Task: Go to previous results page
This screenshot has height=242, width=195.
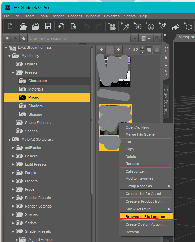Action: click(x=101, y=50)
